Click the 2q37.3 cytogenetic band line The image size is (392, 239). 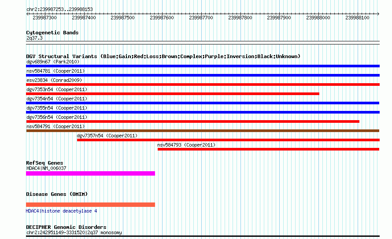pyautogui.click(x=203, y=43)
